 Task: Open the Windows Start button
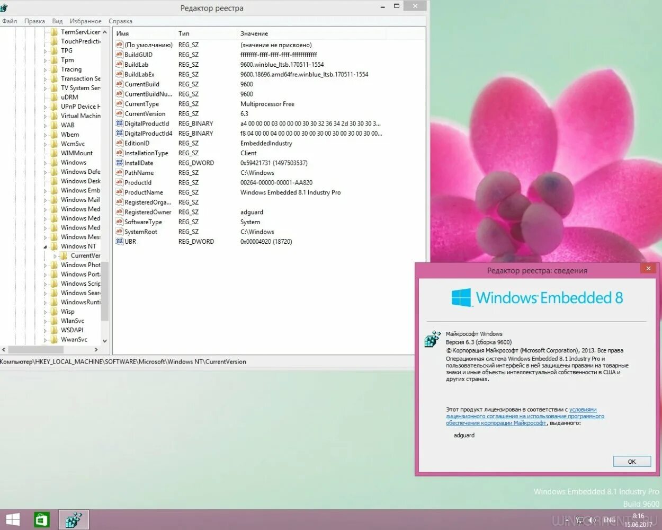(x=13, y=519)
